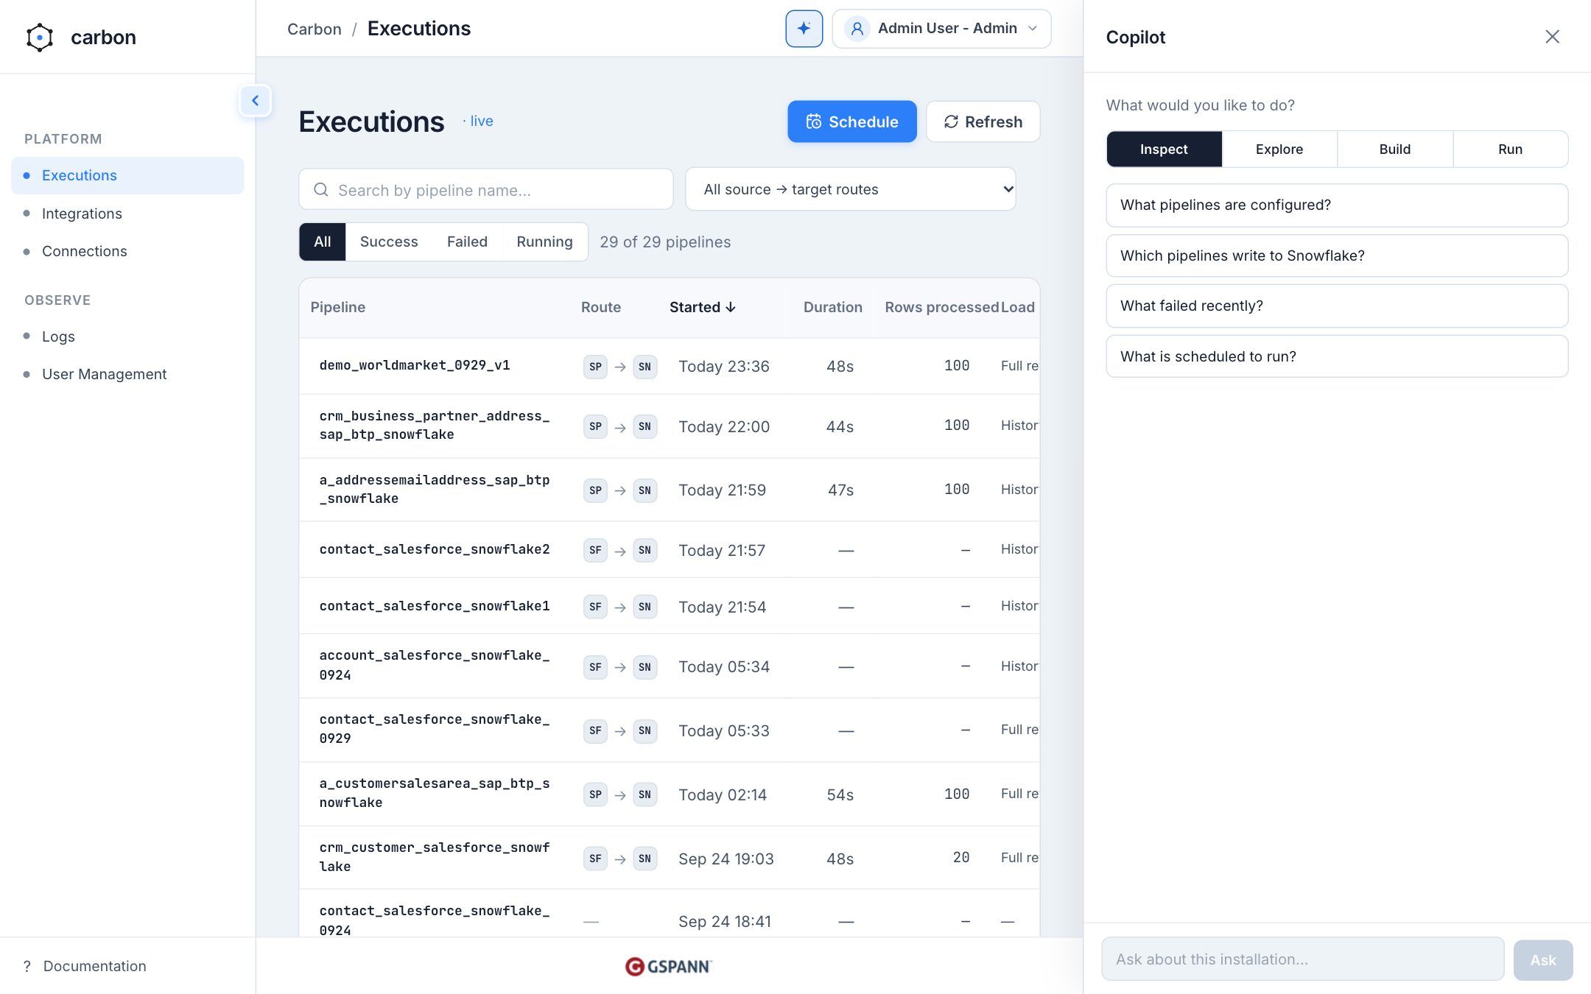Click the GSPANN footer logo
Screen dimensions: 1591x994
669,966
